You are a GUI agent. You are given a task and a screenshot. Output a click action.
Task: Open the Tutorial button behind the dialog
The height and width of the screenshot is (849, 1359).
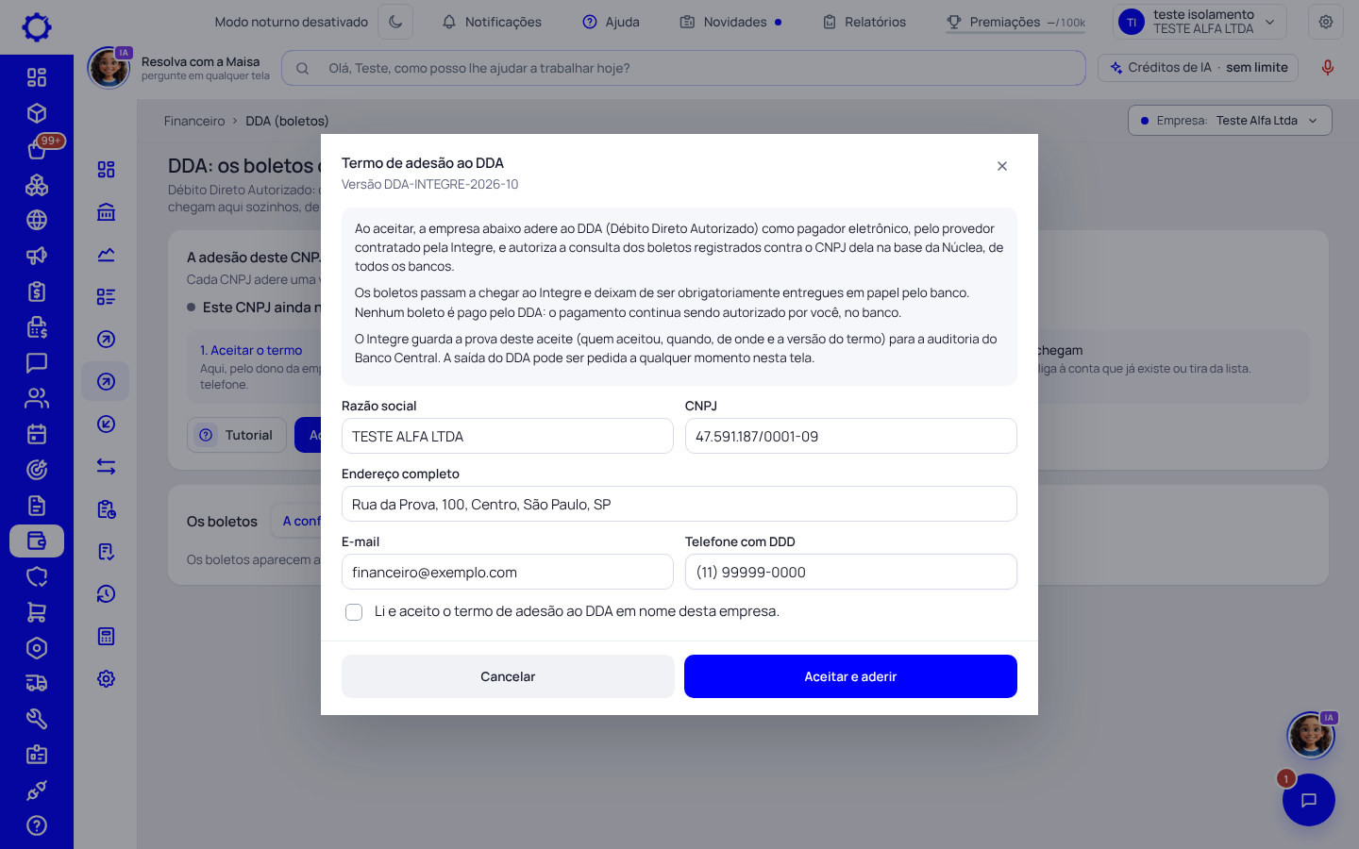(x=237, y=435)
